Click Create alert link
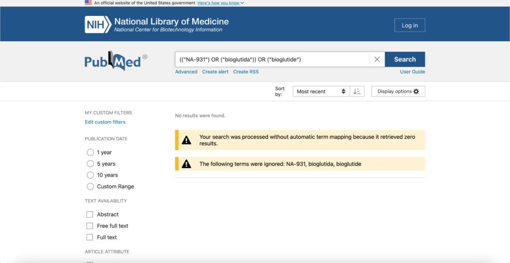 pyautogui.click(x=215, y=72)
